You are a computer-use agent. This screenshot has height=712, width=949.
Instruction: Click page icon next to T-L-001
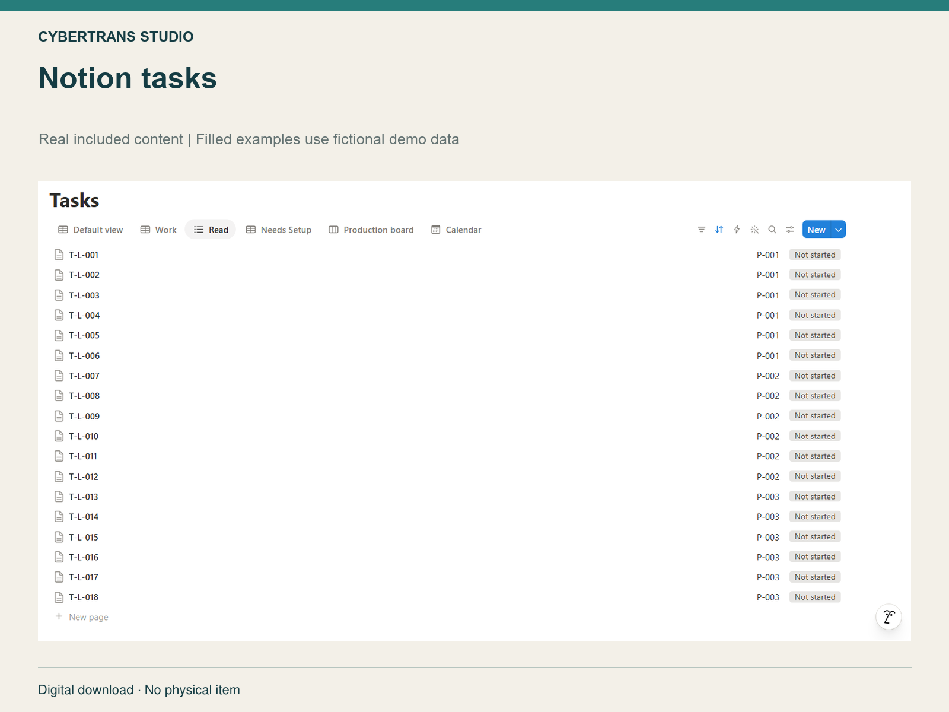point(59,255)
